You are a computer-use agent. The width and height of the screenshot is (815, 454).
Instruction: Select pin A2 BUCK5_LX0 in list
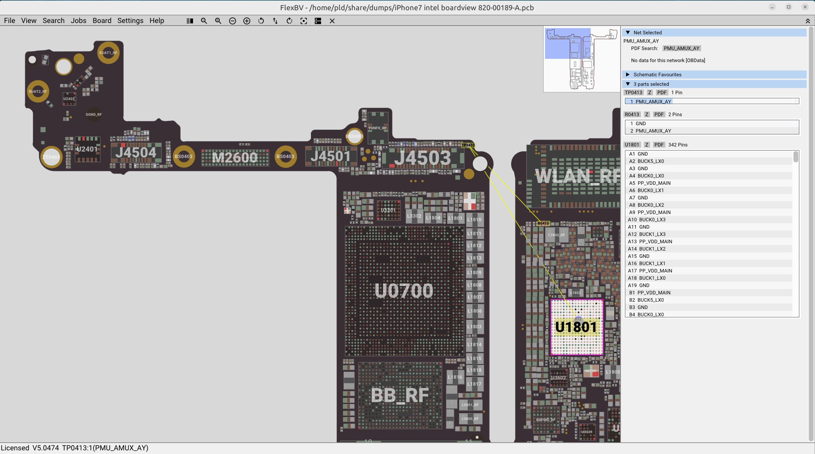coord(709,161)
